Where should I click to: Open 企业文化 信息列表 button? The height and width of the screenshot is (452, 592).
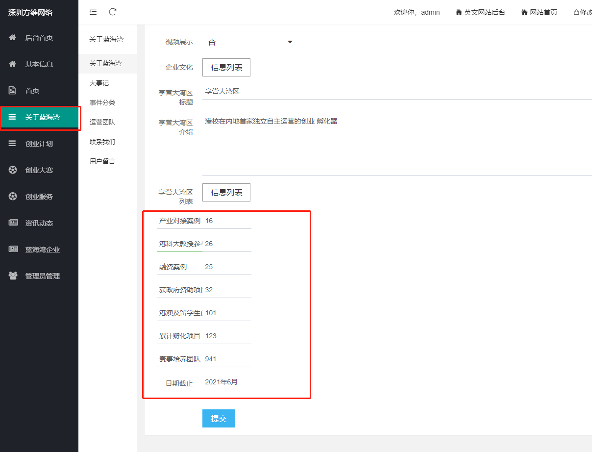point(226,68)
